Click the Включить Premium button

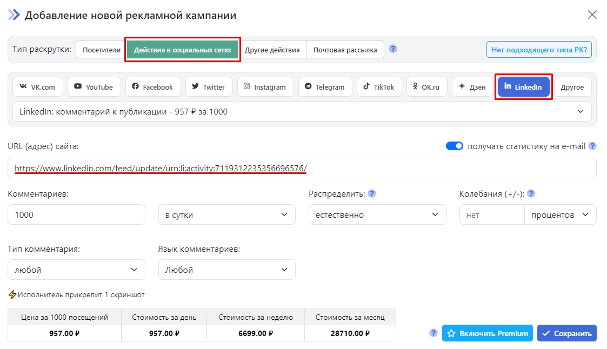487,333
